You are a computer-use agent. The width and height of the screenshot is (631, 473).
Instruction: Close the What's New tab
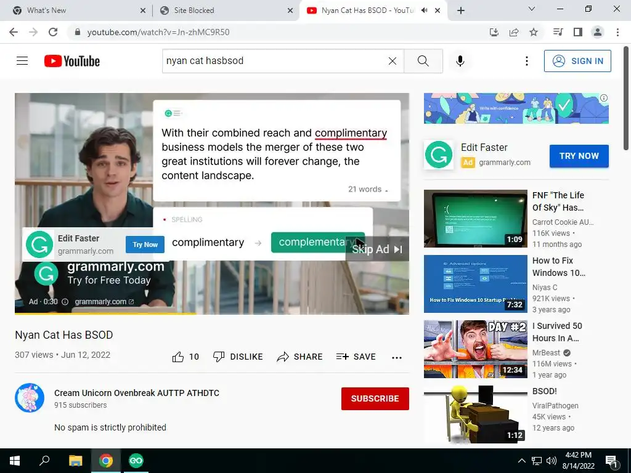(x=143, y=10)
